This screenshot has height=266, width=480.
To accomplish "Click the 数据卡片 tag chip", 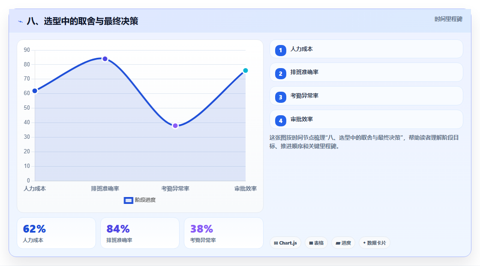I will pos(375,243).
